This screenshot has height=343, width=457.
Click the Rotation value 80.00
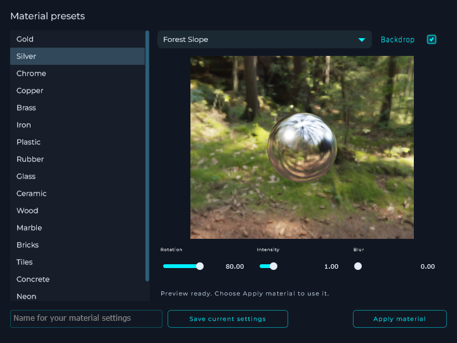235,266
